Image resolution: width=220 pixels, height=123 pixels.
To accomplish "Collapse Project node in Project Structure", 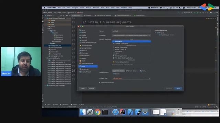I will pos(156,33).
